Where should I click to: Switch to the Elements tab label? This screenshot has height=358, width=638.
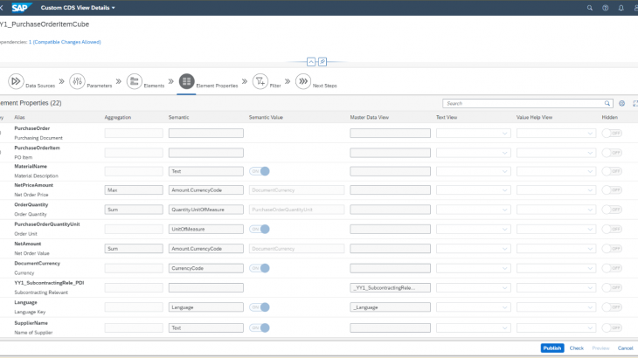point(154,86)
